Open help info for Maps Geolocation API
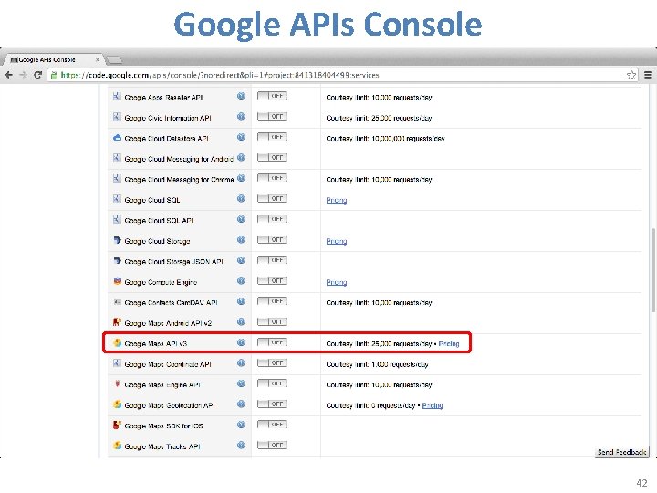Image resolution: width=657 pixels, height=493 pixels. point(241,404)
